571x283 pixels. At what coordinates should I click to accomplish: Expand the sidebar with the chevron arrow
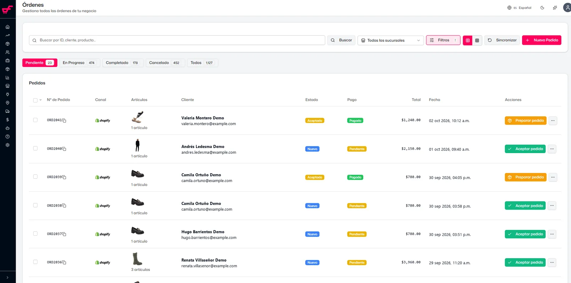[x=7, y=277]
